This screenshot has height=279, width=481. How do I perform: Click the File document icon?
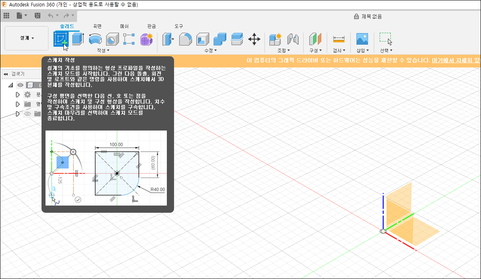coord(19,16)
